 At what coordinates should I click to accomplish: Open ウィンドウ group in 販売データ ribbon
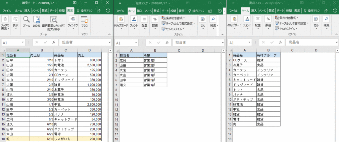[x=73, y=22]
